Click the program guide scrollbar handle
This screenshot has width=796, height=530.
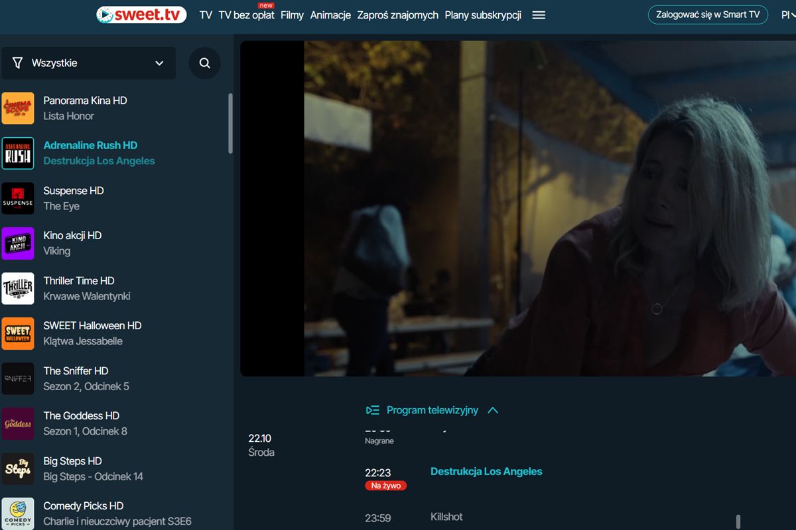click(738, 521)
